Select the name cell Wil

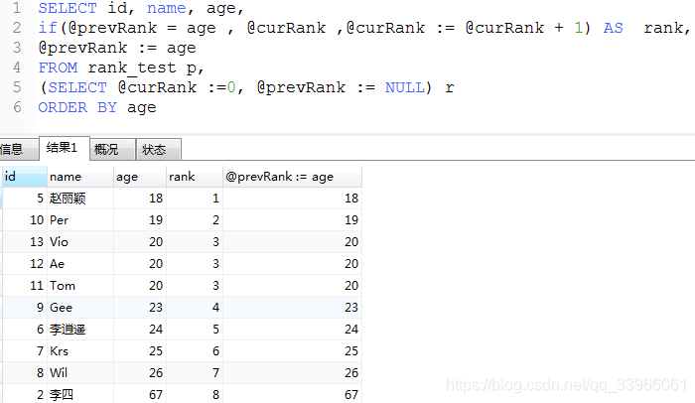click(80, 373)
